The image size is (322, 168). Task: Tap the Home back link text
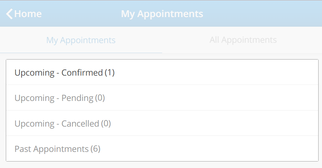28,14
